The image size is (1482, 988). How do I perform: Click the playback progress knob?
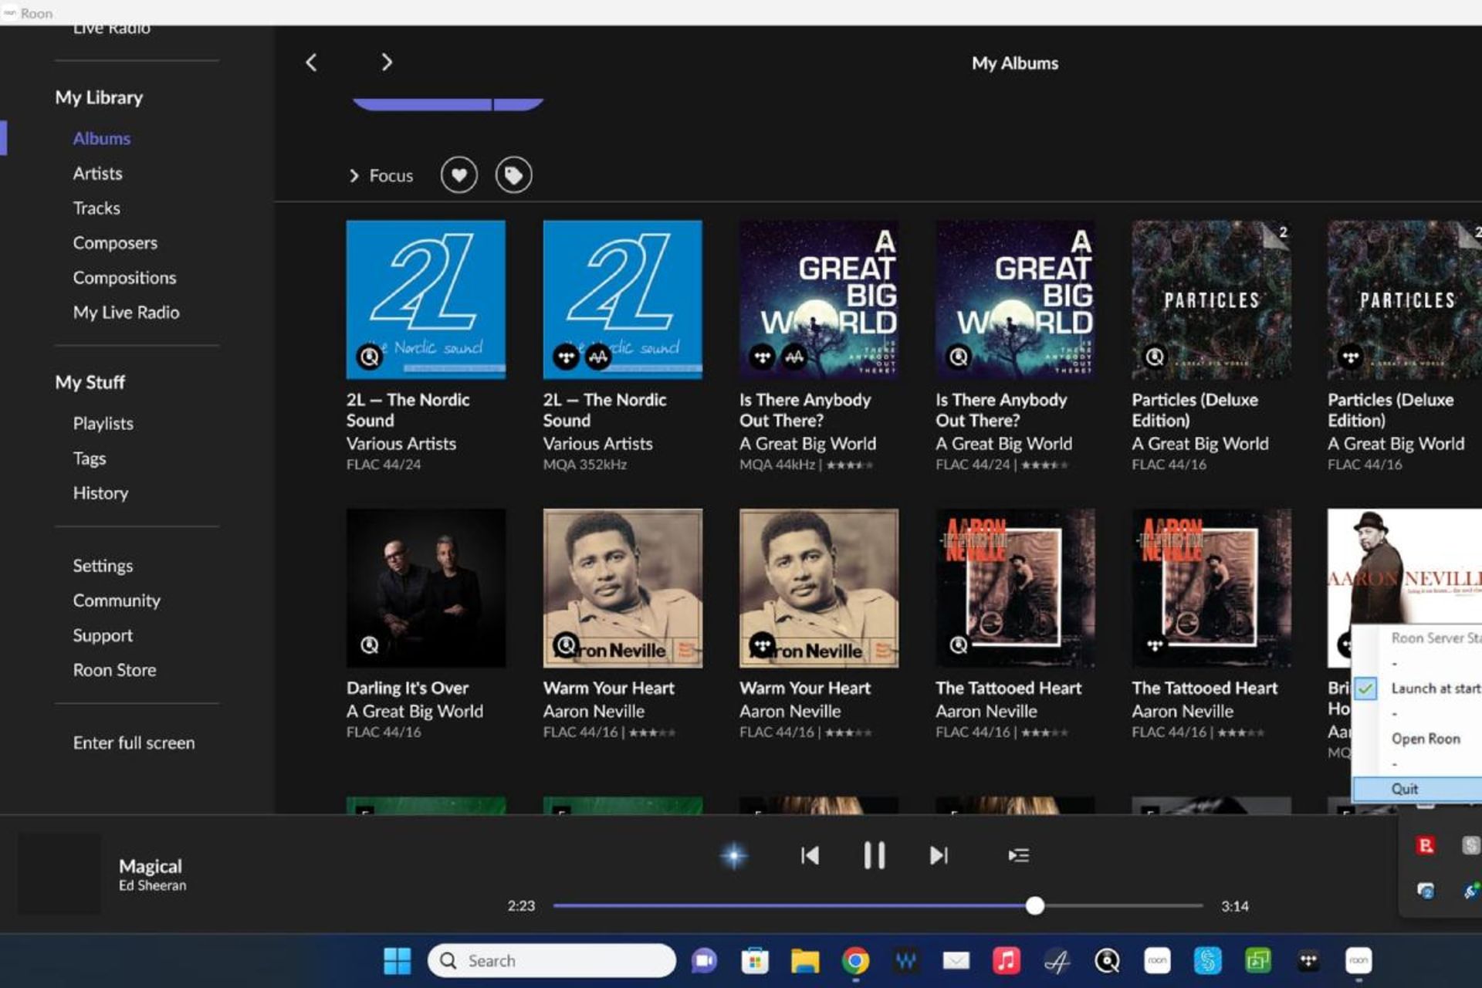coord(1035,905)
